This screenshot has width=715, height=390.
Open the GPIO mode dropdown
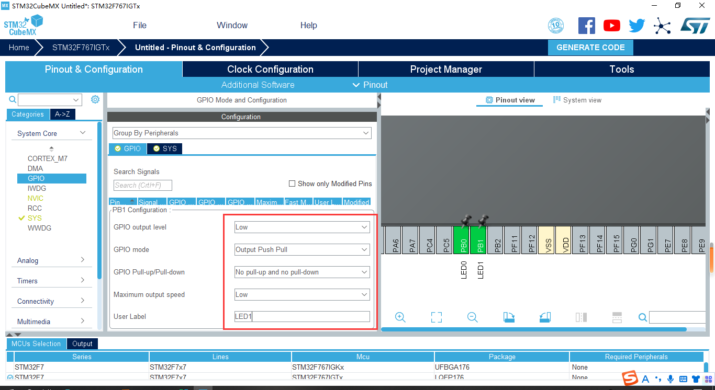coord(302,249)
